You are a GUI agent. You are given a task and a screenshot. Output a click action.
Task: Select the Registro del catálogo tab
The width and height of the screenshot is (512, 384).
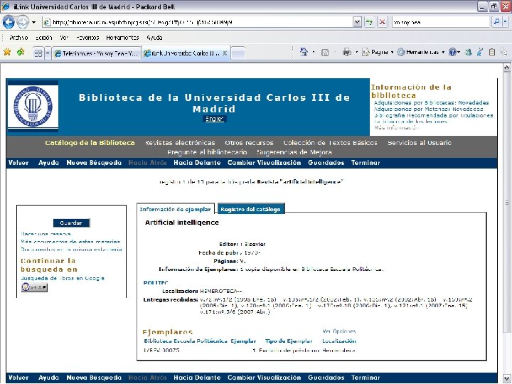coord(251,209)
